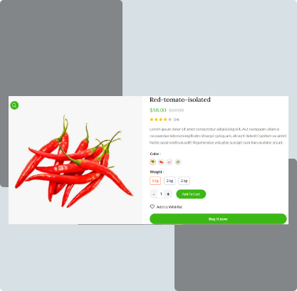Screen dimensions: 297x291
Task: Click the Add to Wishlist text link
Action: (x=170, y=207)
